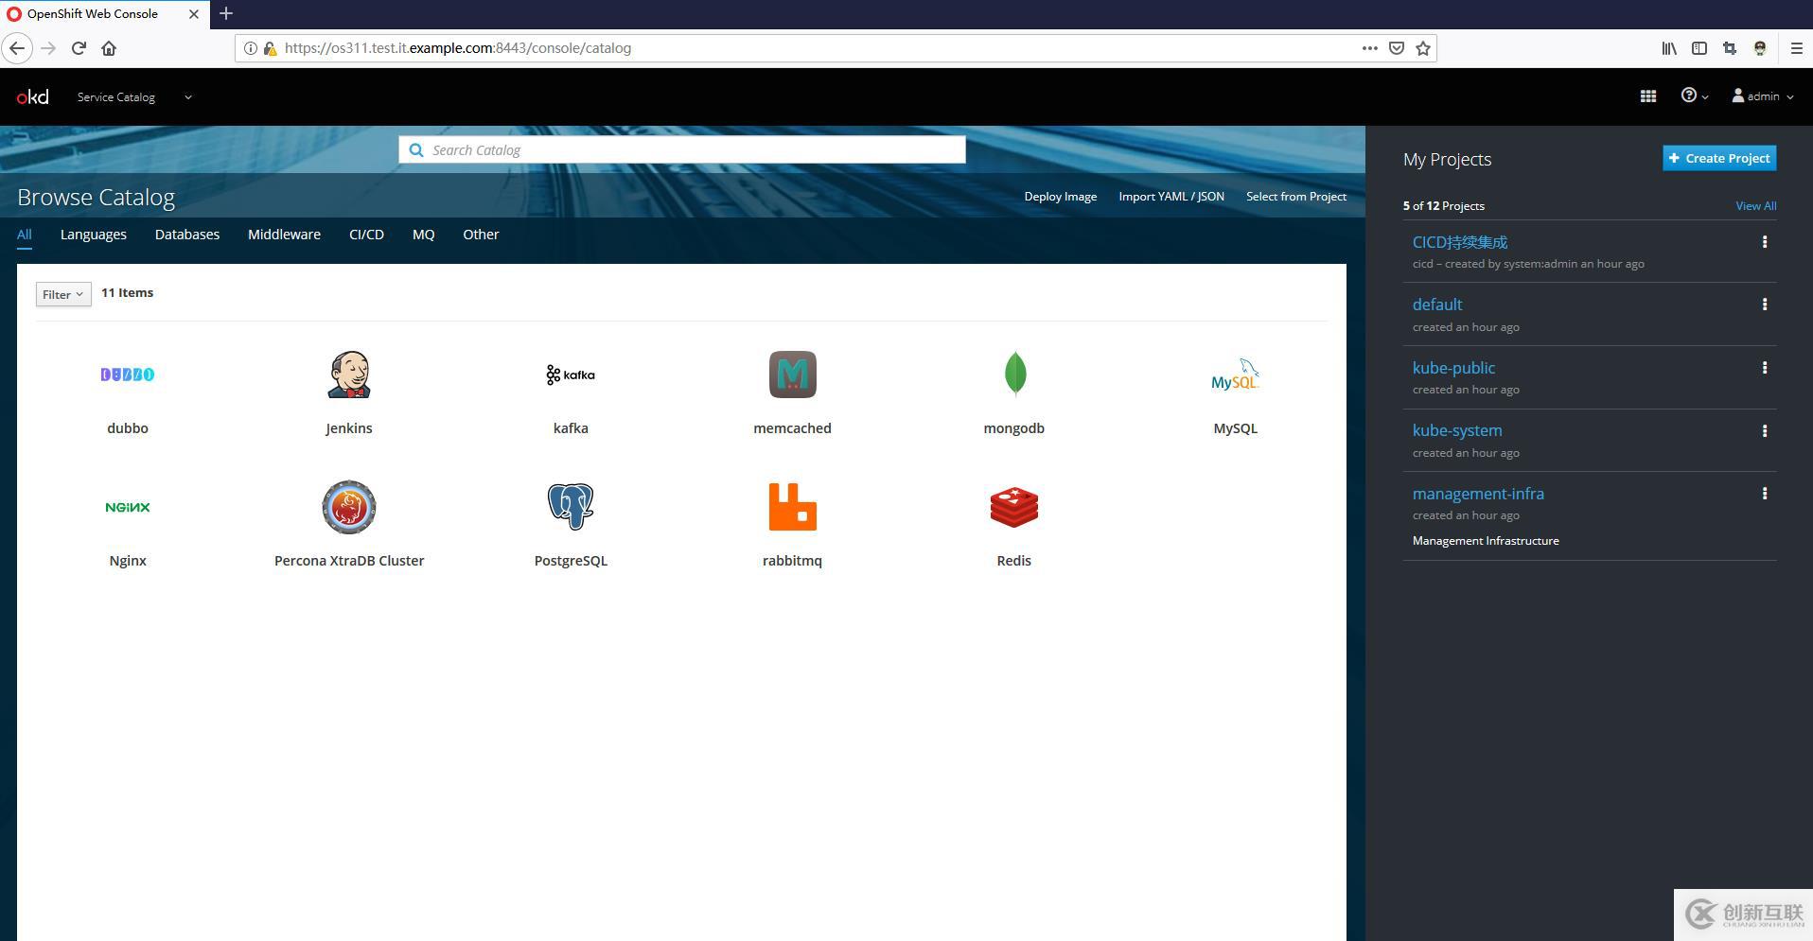This screenshot has width=1813, height=941.
Task: Open the default project link
Action: (x=1437, y=305)
